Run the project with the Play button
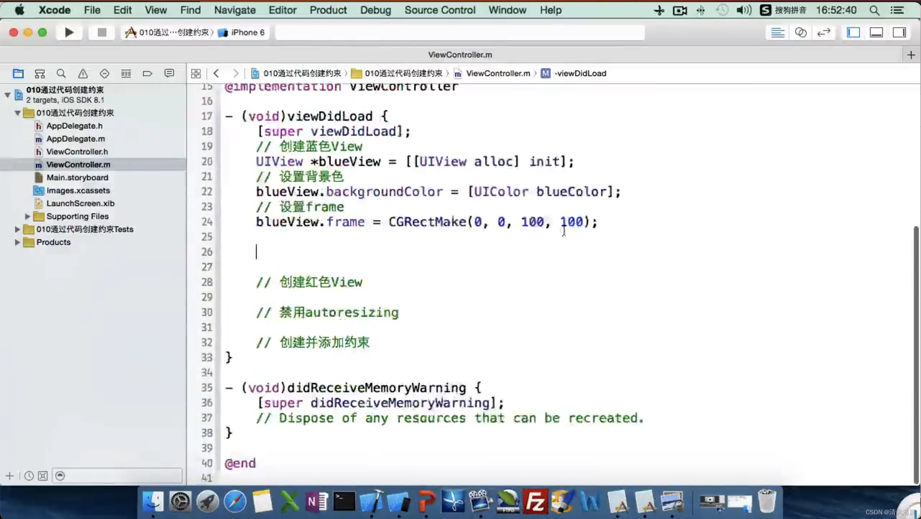 [x=69, y=32]
